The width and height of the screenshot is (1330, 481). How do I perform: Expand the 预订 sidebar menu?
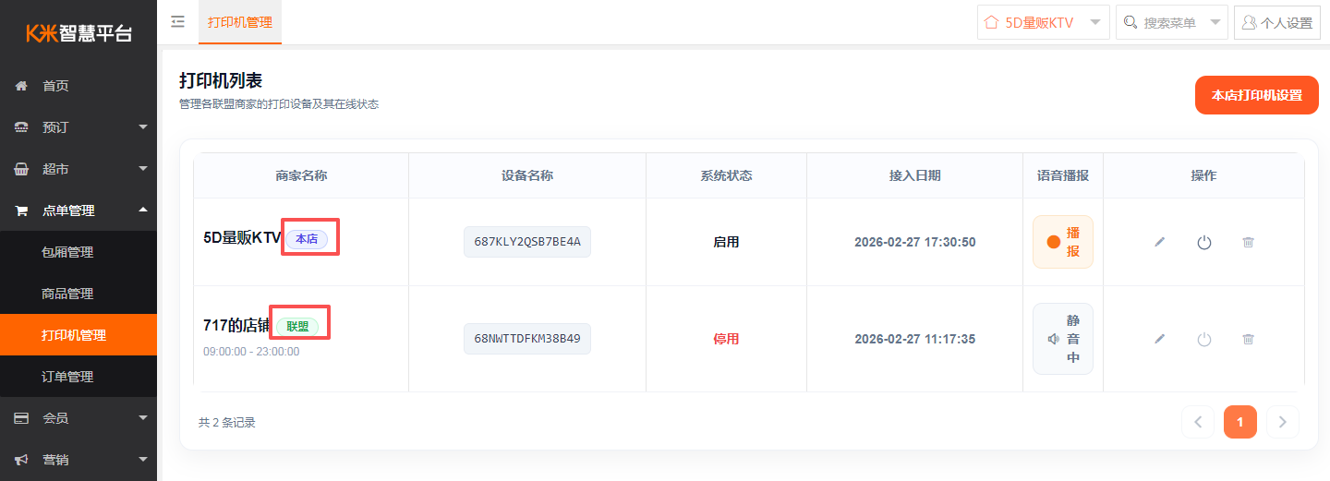coord(79,127)
